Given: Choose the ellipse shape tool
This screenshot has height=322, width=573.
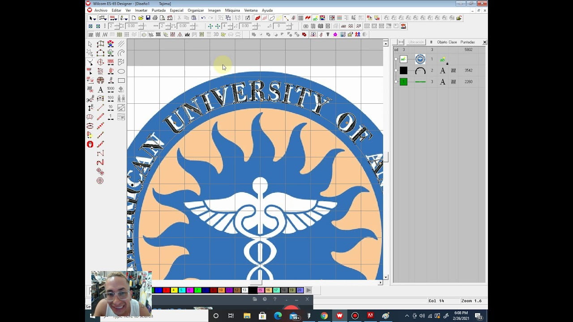Looking at the screenshot, I should pyautogui.click(x=121, y=71).
